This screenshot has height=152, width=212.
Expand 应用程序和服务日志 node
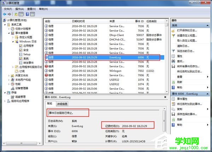pyautogui.click(x=13, y=67)
